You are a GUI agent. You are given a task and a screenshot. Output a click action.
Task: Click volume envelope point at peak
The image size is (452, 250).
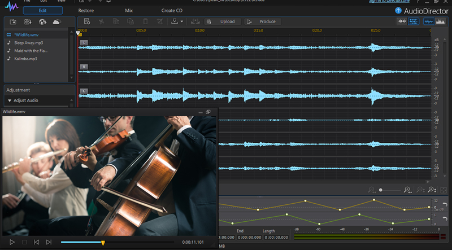[x=374, y=200]
